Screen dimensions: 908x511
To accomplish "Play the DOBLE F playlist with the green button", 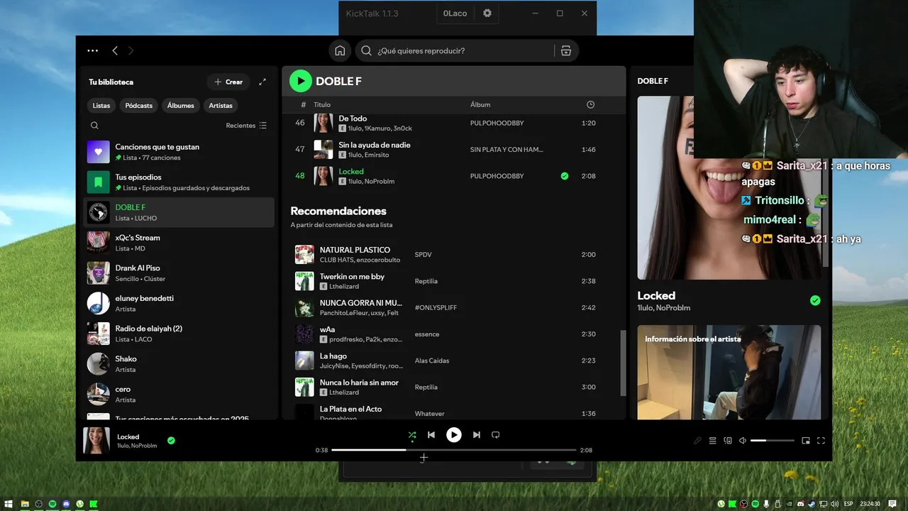I will 301,82.
